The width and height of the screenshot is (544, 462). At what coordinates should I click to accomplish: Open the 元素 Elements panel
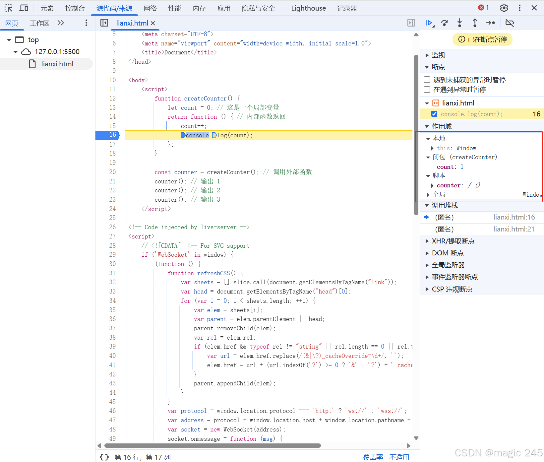47,8
